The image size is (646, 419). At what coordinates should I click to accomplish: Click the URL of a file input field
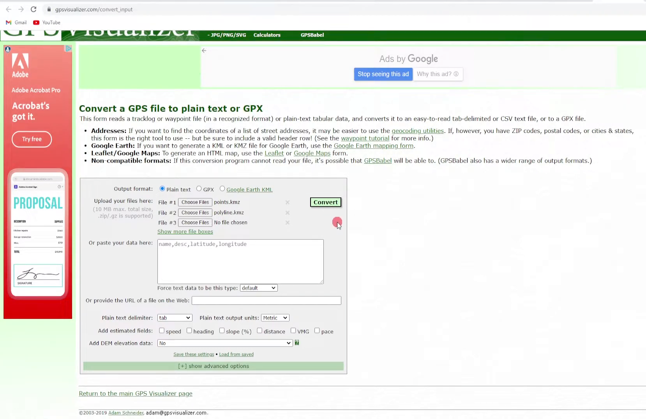point(267,301)
